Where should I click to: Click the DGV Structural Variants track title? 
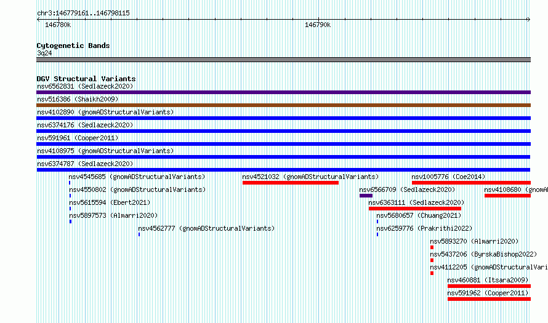pyautogui.click(x=86, y=79)
